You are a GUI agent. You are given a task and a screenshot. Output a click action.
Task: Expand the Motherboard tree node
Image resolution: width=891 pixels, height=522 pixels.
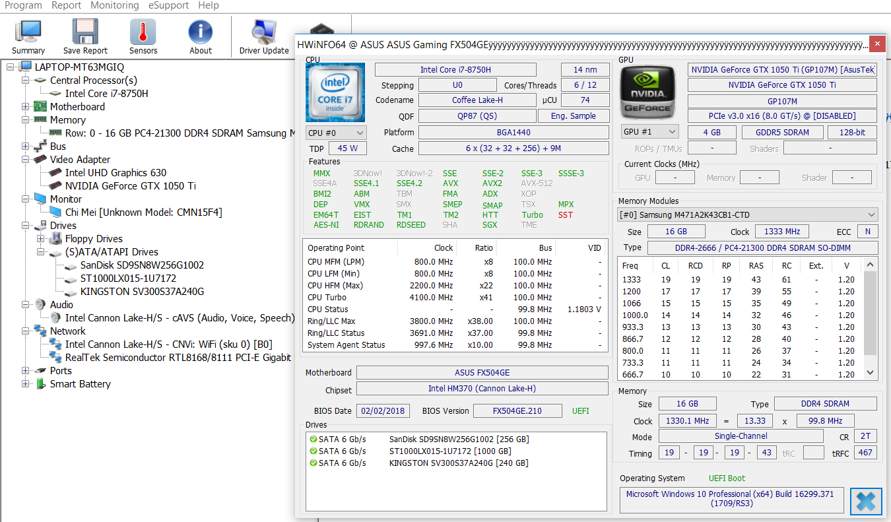click(x=25, y=106)
